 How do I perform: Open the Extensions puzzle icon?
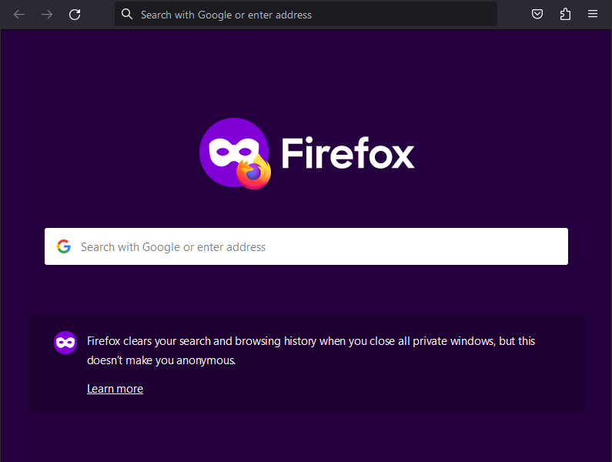[565, 15]
